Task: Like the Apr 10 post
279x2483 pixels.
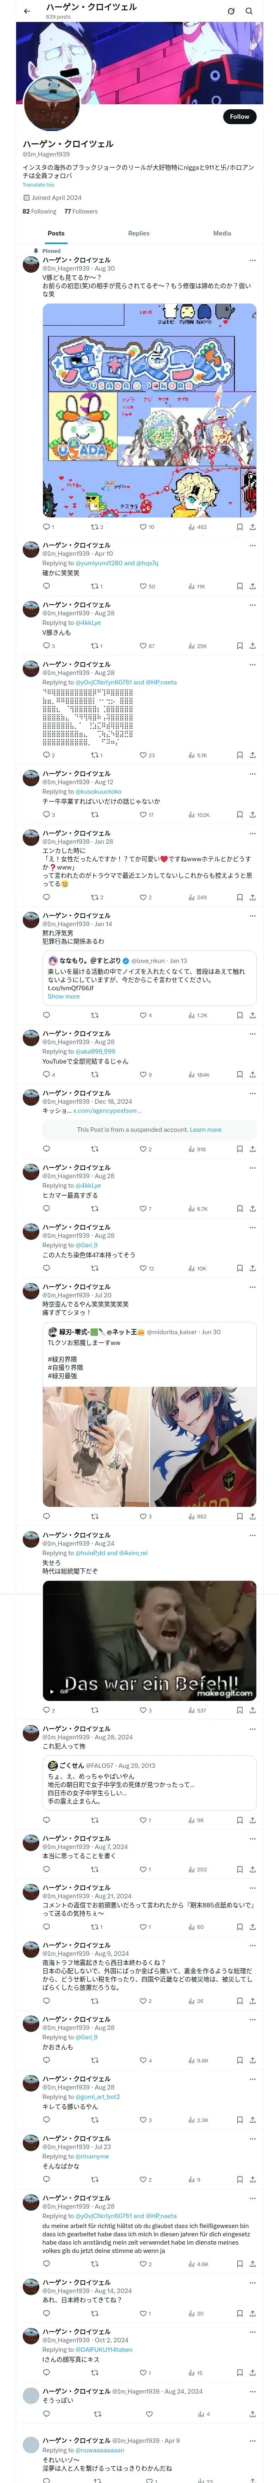Action: [145, 586]
